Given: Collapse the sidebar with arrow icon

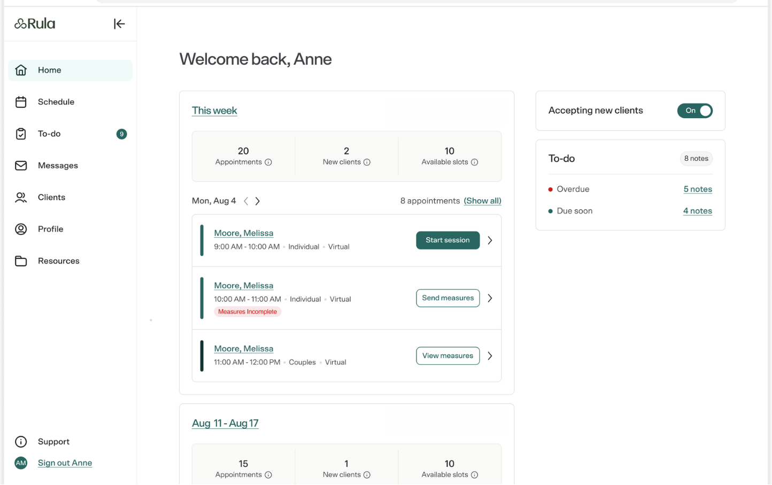Looking at the screenshot, I should (119, 24).
